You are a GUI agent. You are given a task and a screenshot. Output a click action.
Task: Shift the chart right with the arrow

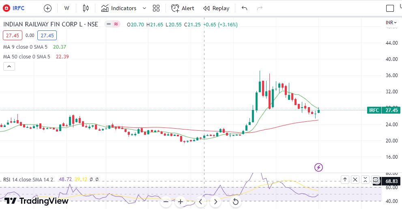215,202
